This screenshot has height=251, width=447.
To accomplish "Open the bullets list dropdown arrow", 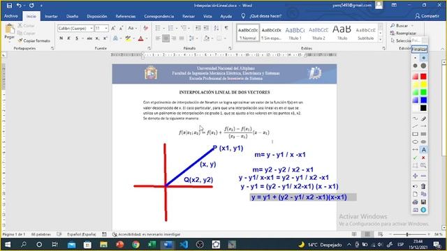I will 163,28.
